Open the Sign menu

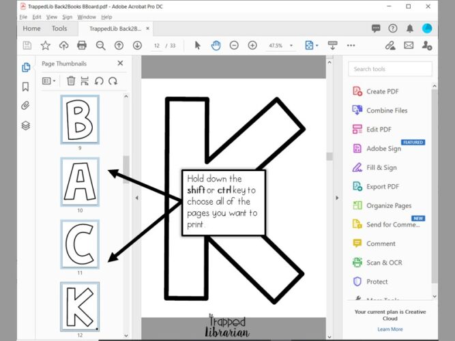(x=67, y=17)
